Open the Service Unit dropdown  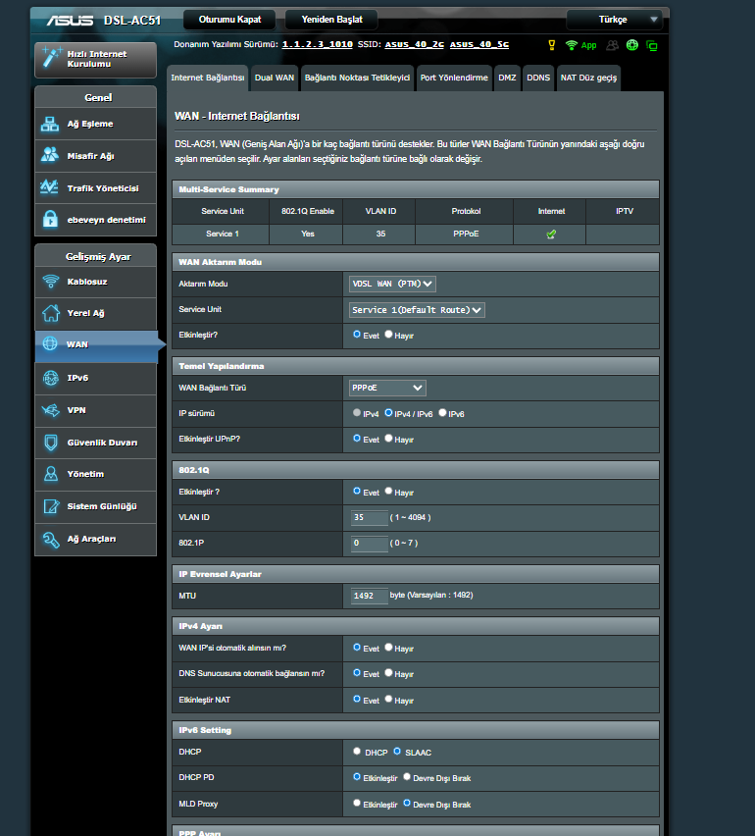417,310
